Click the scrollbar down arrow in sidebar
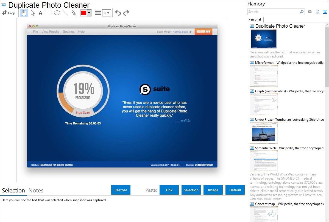 (327, 220)
